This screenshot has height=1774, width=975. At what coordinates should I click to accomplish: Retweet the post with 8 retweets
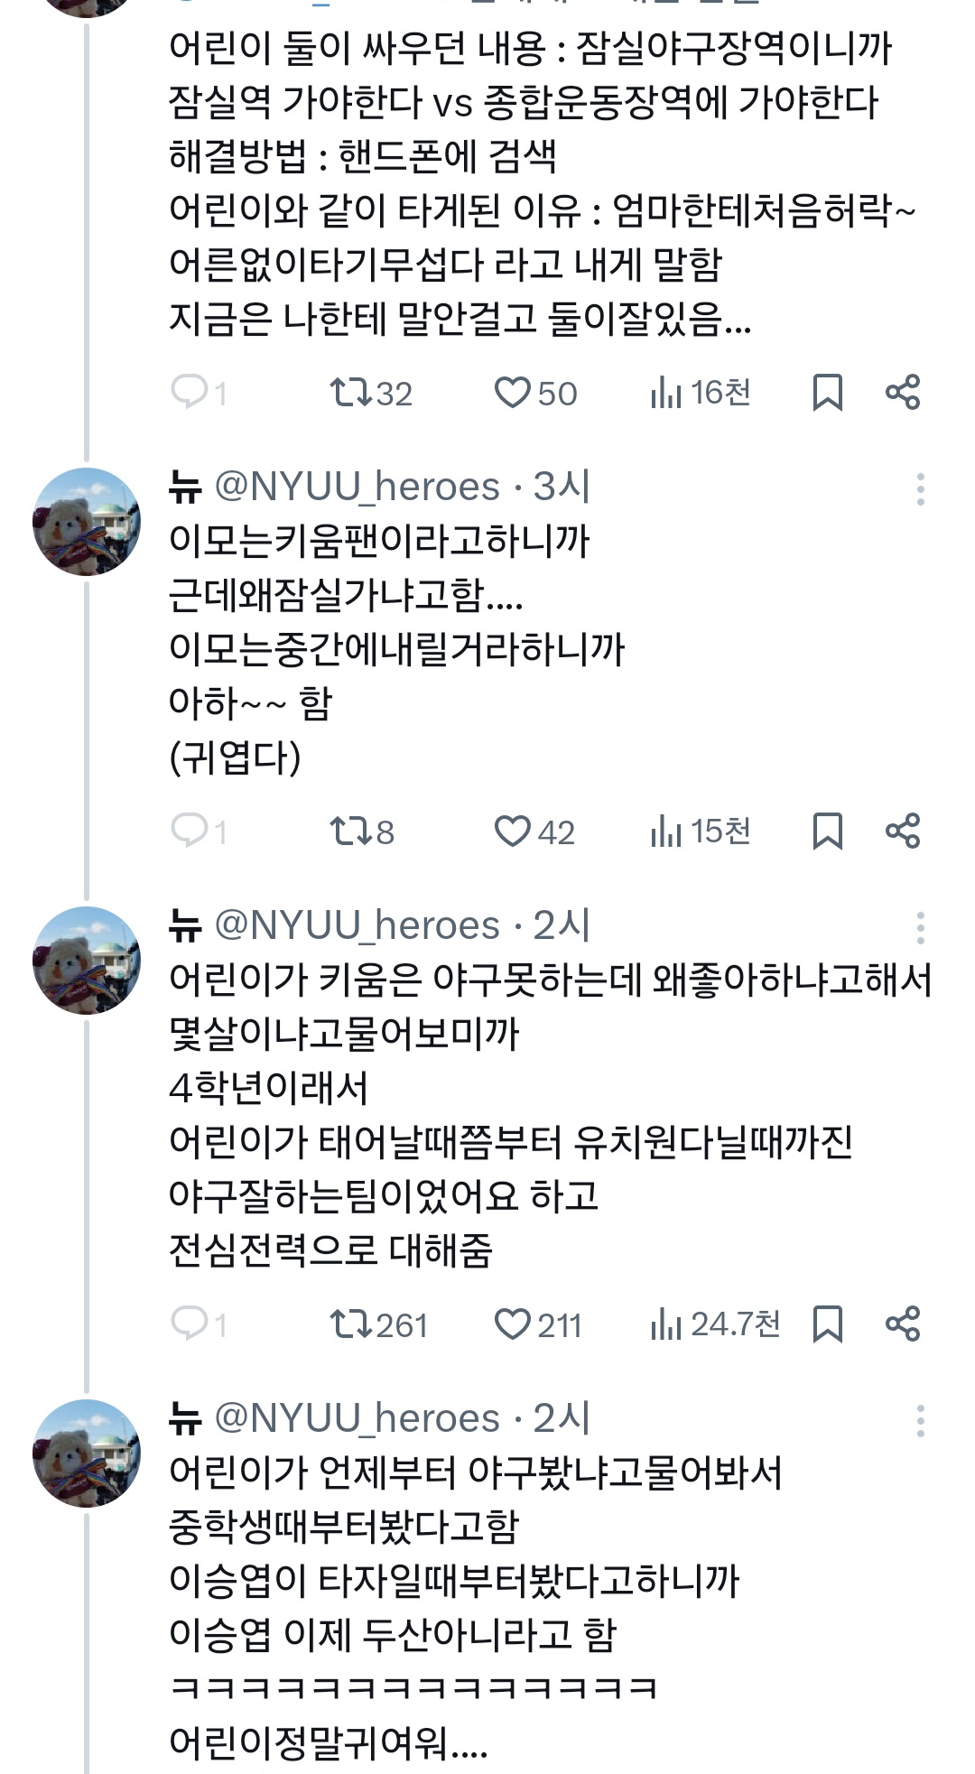[349, 831]
